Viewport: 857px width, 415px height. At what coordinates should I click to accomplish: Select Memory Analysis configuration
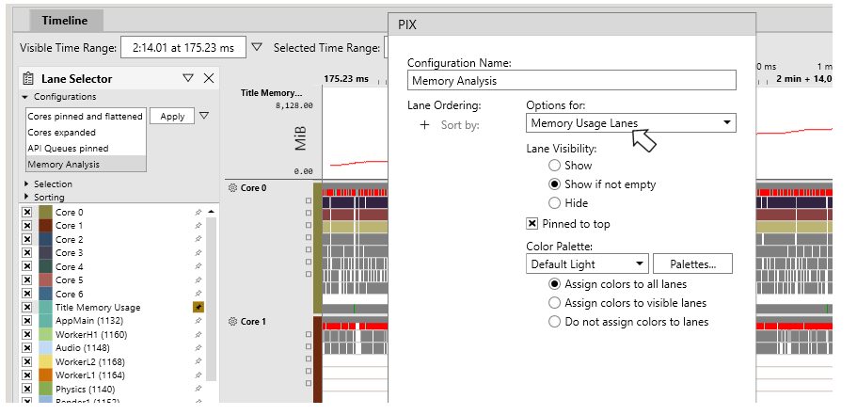coord(86,164)
